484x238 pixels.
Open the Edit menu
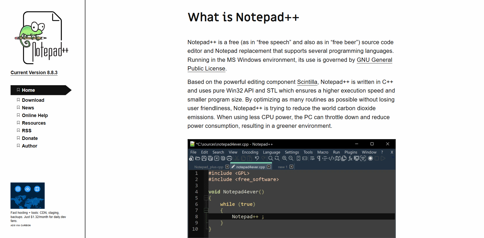(204, 152)
